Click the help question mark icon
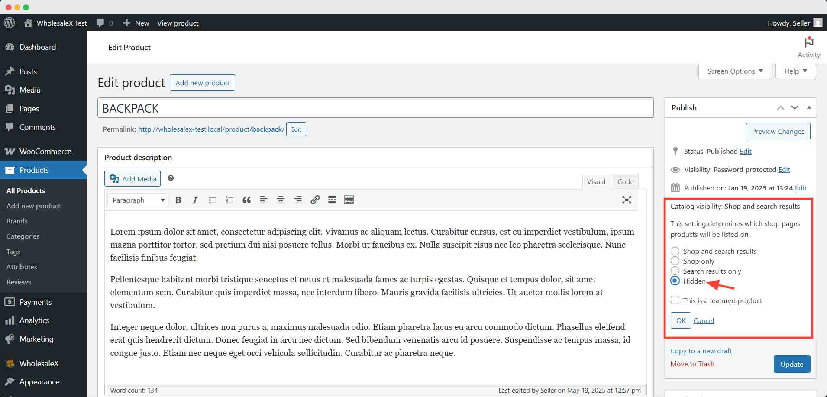This screenshot has width=827, height=397. (171, 178)
